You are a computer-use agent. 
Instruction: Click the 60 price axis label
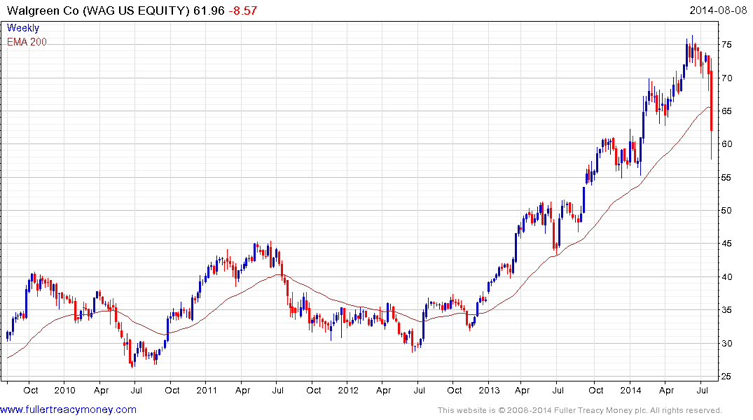coord(726,144)
